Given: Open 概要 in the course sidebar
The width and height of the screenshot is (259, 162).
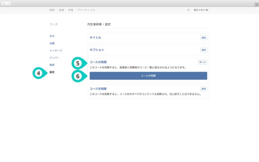Looking at the screenshot, I should pos(52,65).
